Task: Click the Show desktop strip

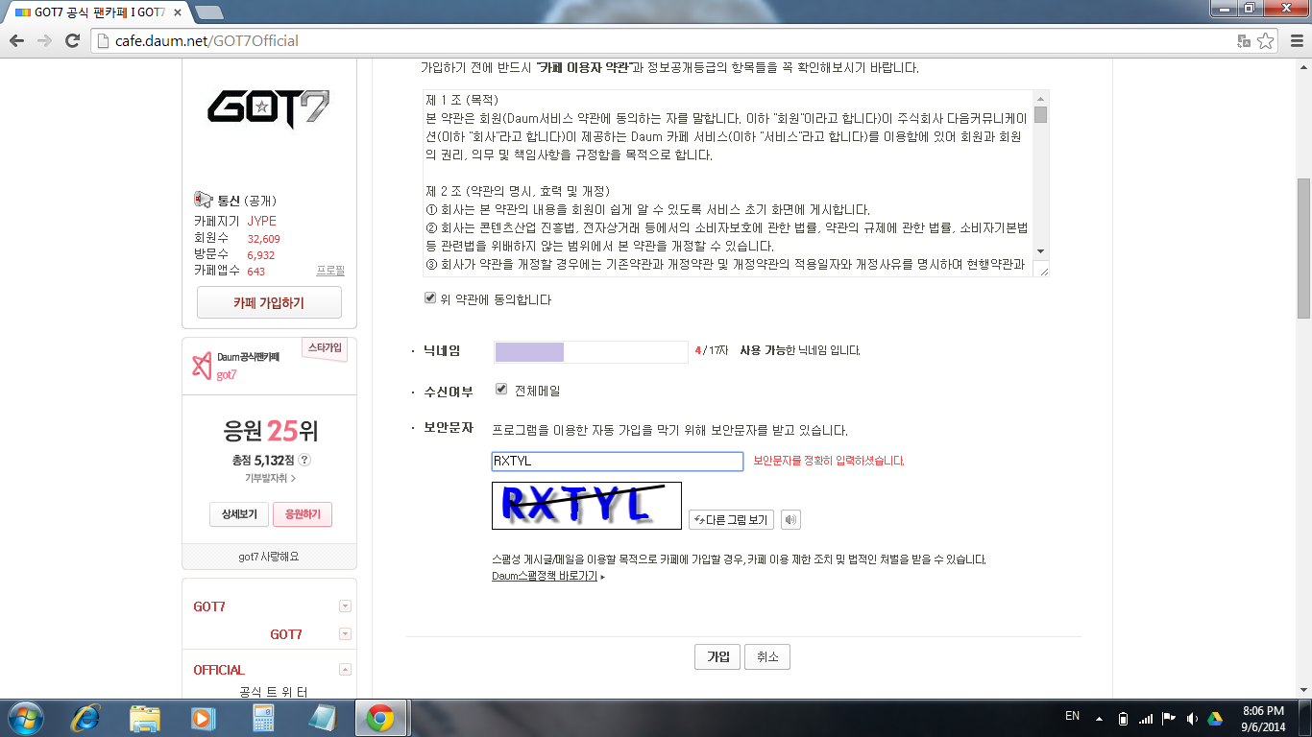Action: 1305,718
